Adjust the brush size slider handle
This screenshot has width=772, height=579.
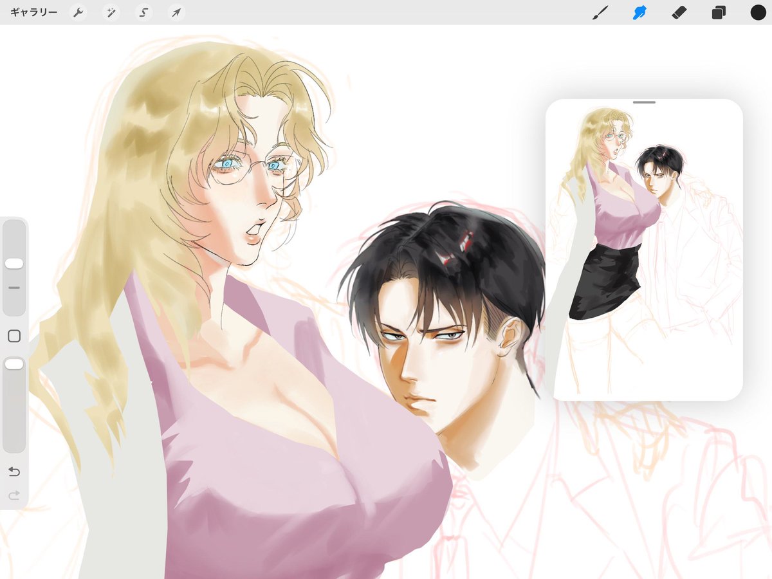(14, 264)
